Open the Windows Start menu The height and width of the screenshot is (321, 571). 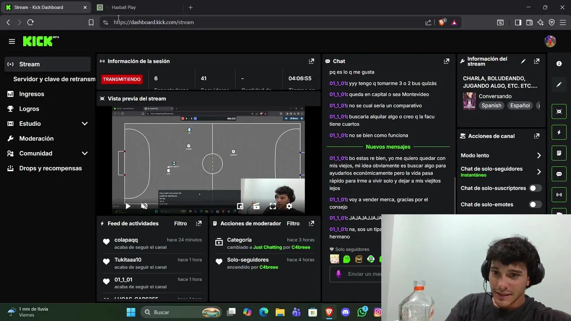pos(131,312)
